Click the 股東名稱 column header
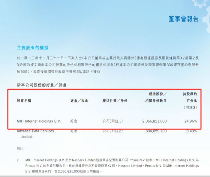Screen dimensions: 210x177 24,101
